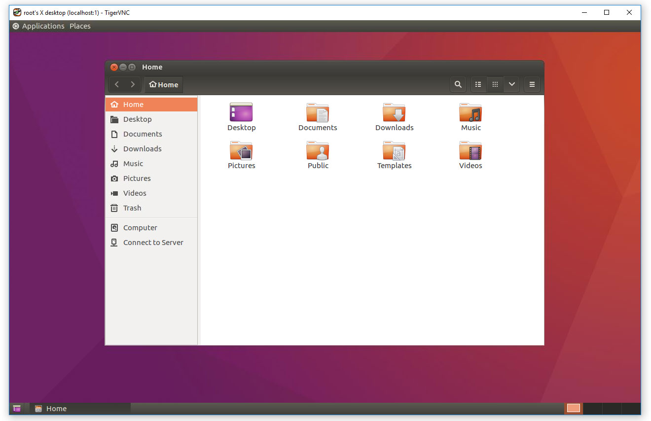Close the Home file manager window
This screenshot has width=651, height=421.
pos(114,67)
